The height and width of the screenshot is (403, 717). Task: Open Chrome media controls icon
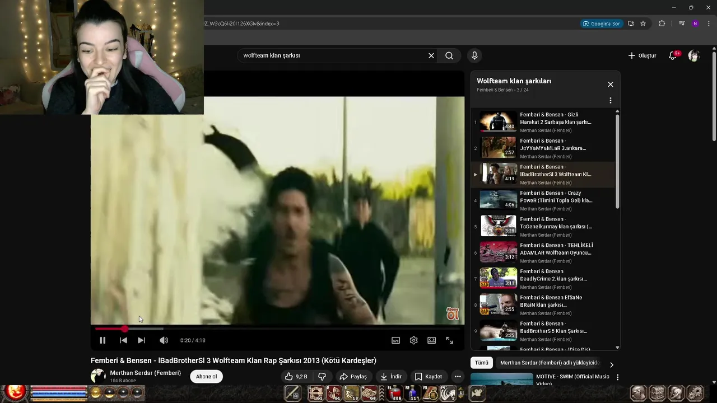(682, 24)
